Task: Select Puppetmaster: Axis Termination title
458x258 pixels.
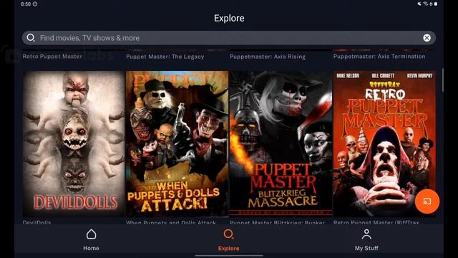Action: (x=379, y=57)
